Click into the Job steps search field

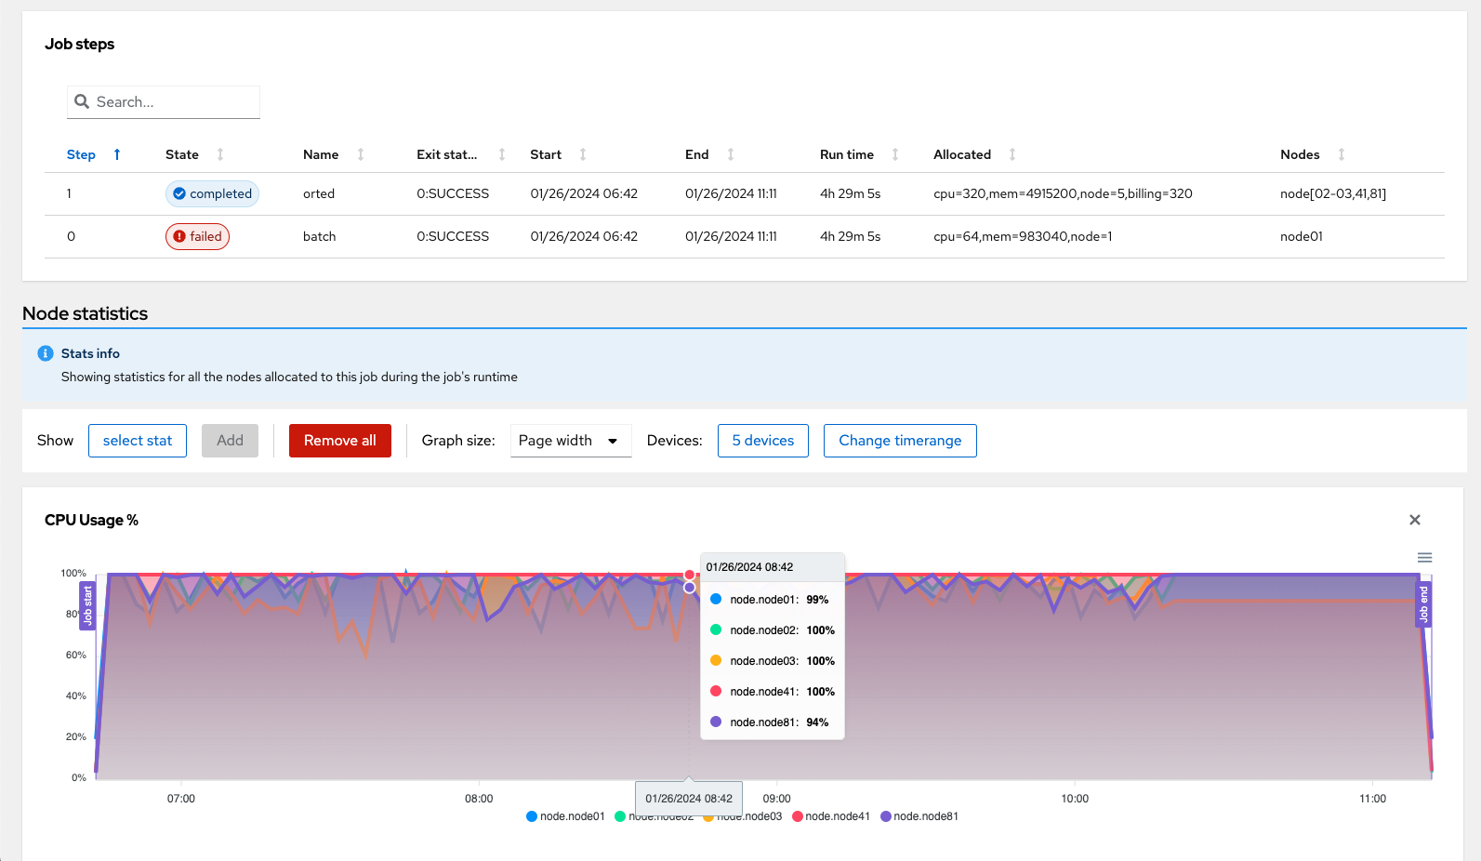[x=164, y=102]
